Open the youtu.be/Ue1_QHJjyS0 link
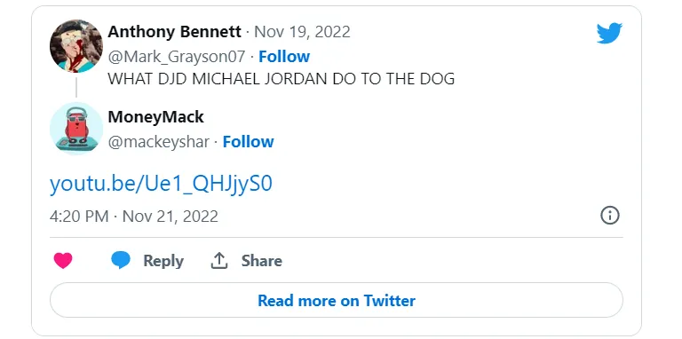The image size is (682, 339). point(161,184)
